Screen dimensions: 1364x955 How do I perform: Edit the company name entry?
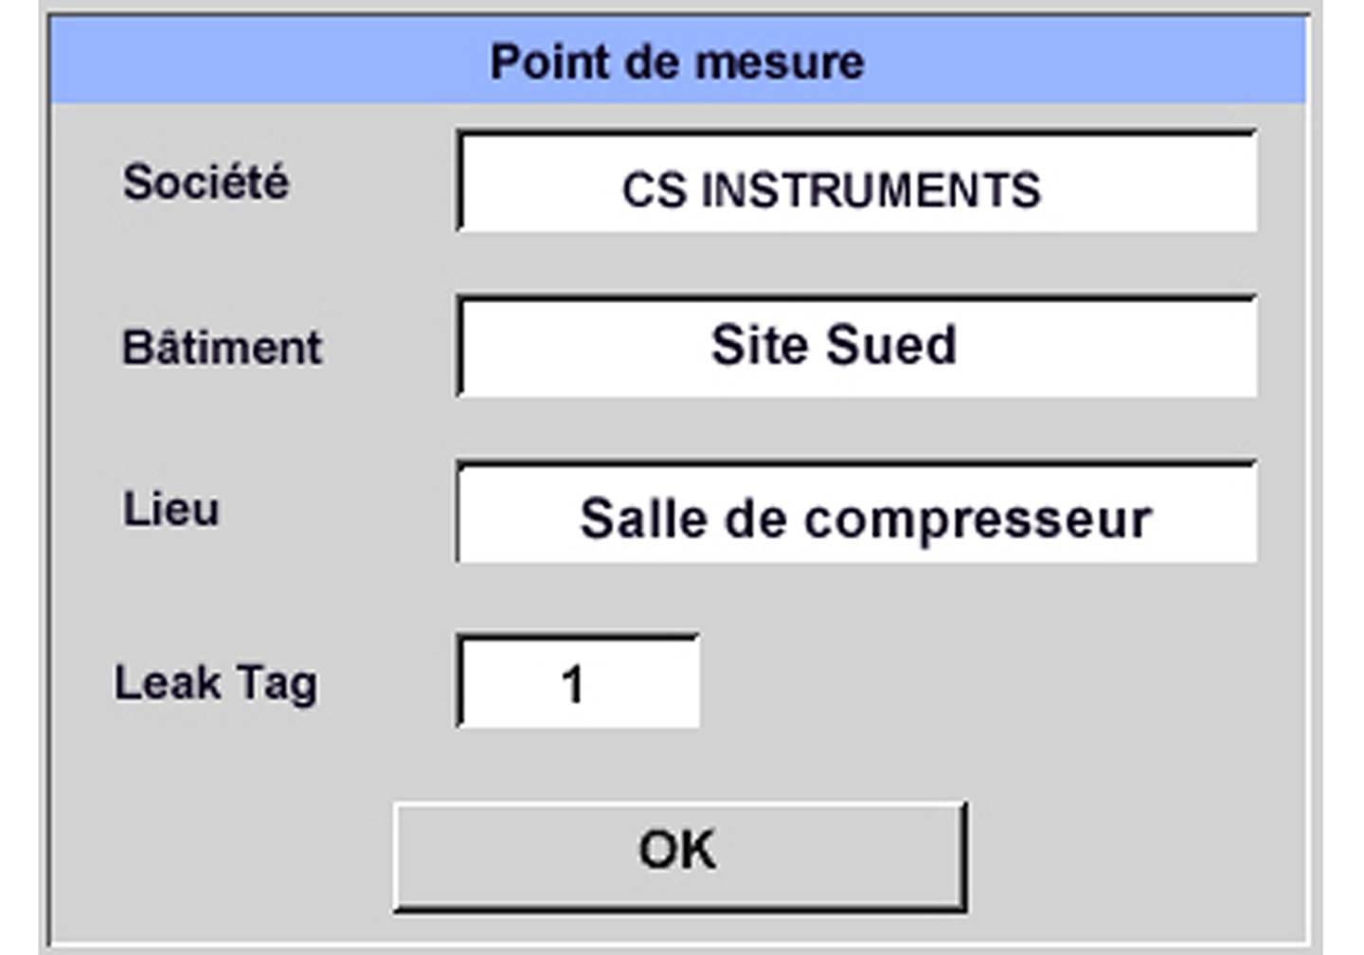click(856, 183)
